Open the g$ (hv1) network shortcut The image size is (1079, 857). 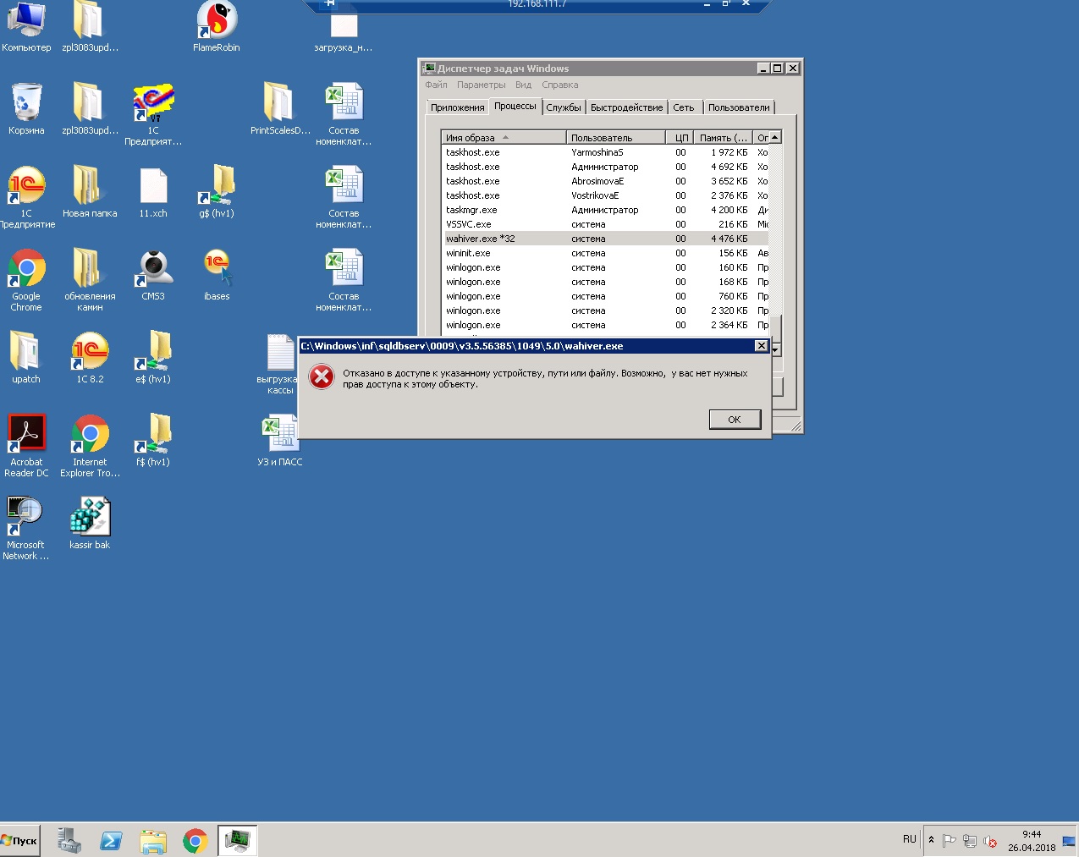[217, 191]
